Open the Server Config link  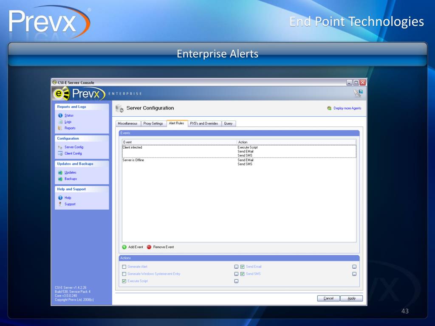point(74,147)
